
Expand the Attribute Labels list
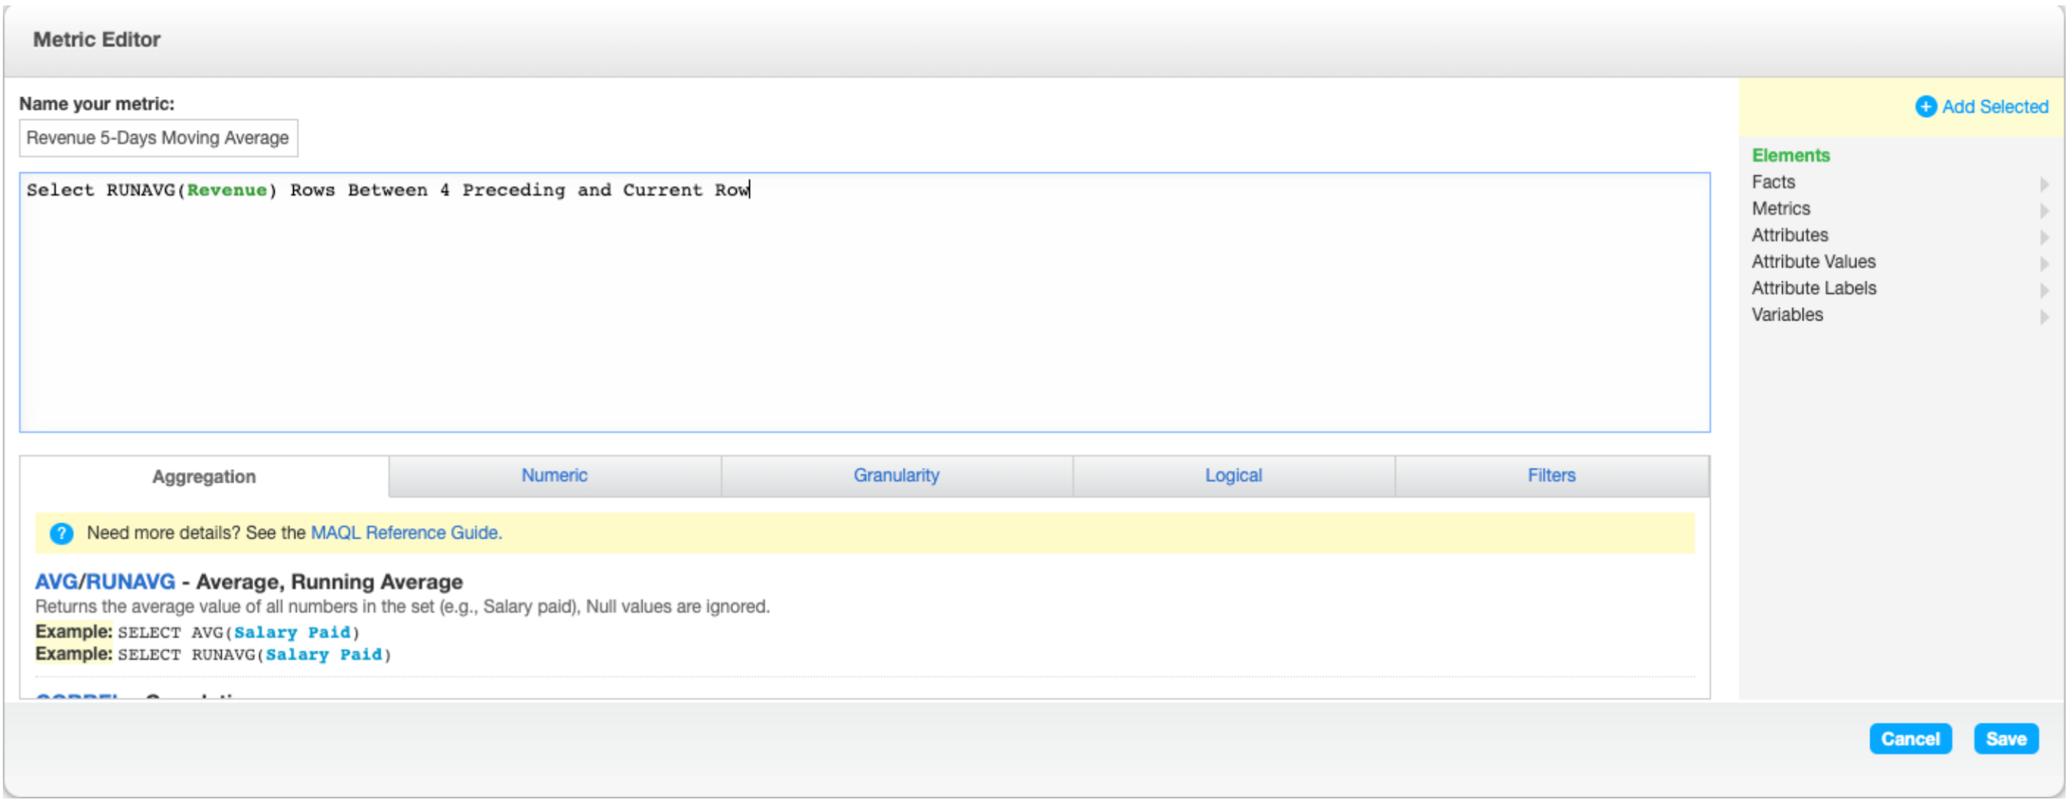click(2045, 289)
